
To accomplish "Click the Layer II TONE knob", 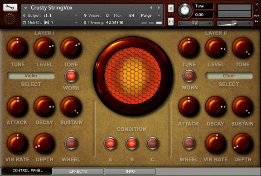I will (243, 48).
